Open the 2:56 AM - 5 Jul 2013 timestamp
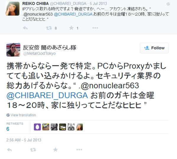This screenshot has width=177, height=159. (x=24, y=140)
